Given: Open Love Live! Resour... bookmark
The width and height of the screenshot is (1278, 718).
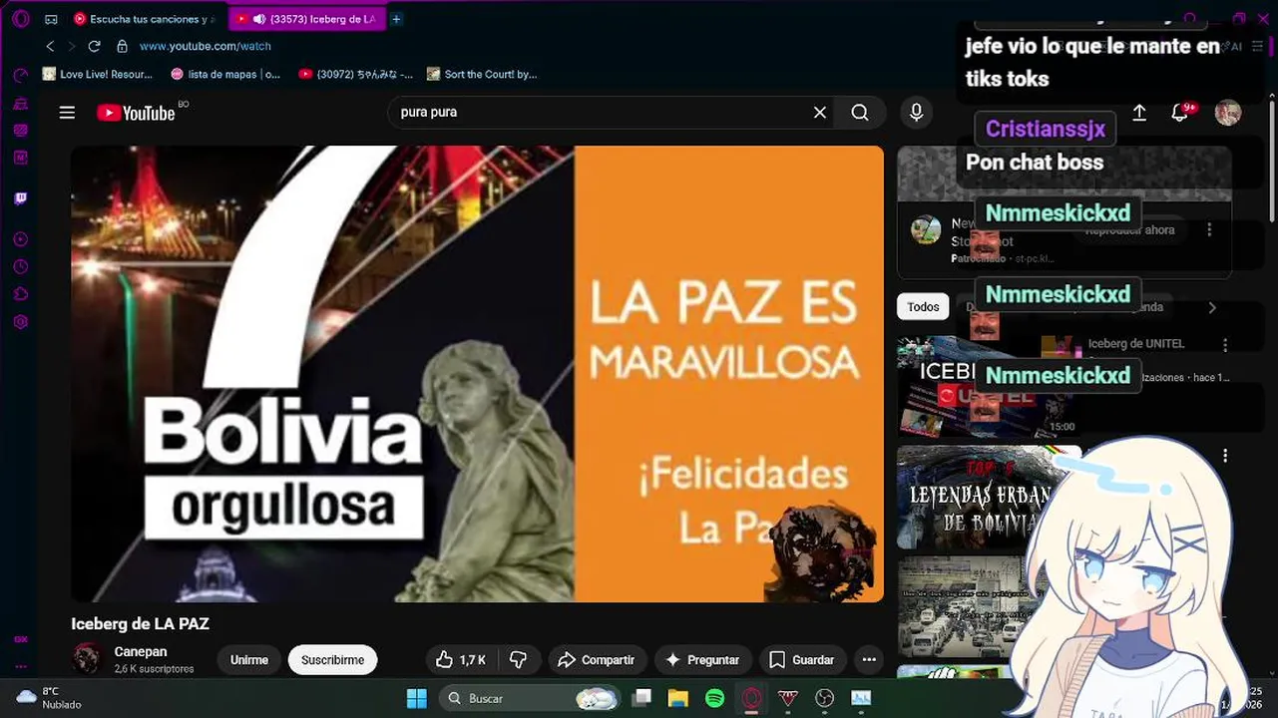Looking at the screenshot, I should pos(98,74).
